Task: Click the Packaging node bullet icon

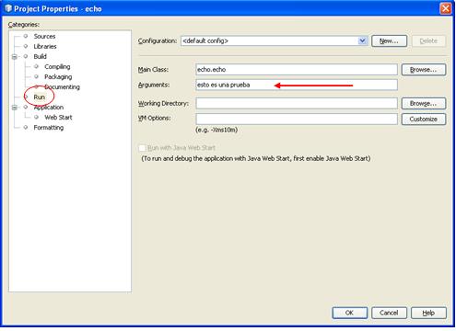Action: [x=37, y=76]
